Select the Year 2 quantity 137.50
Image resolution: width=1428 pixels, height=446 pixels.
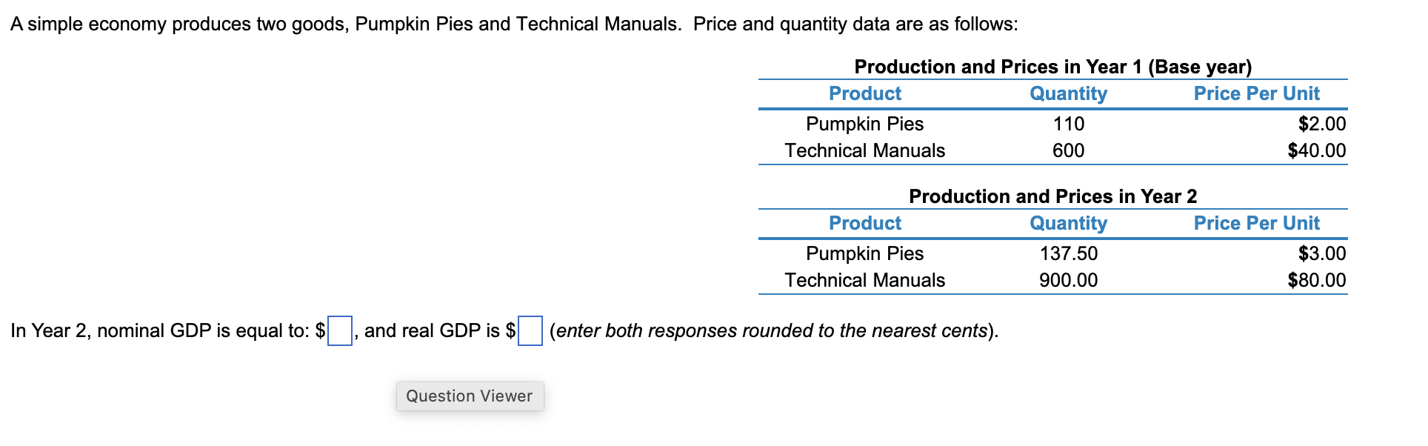1068,253
